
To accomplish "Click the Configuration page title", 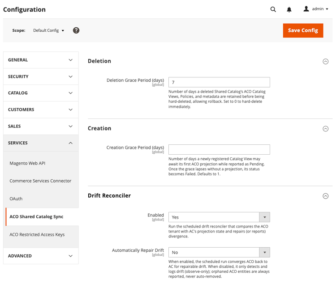I will [x=25, y=10].
